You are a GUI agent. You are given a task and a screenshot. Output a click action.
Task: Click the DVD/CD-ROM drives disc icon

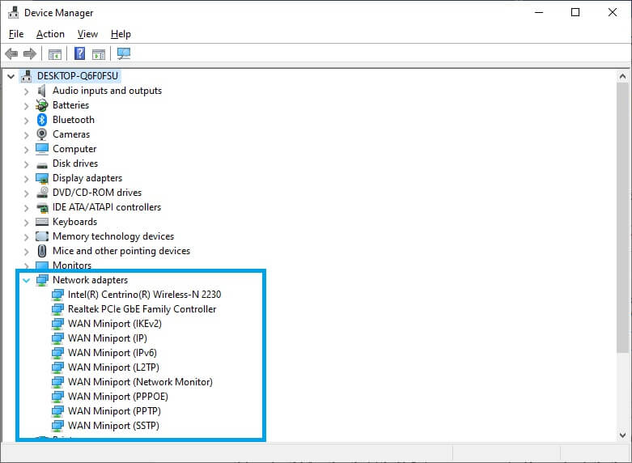point(42,193)
